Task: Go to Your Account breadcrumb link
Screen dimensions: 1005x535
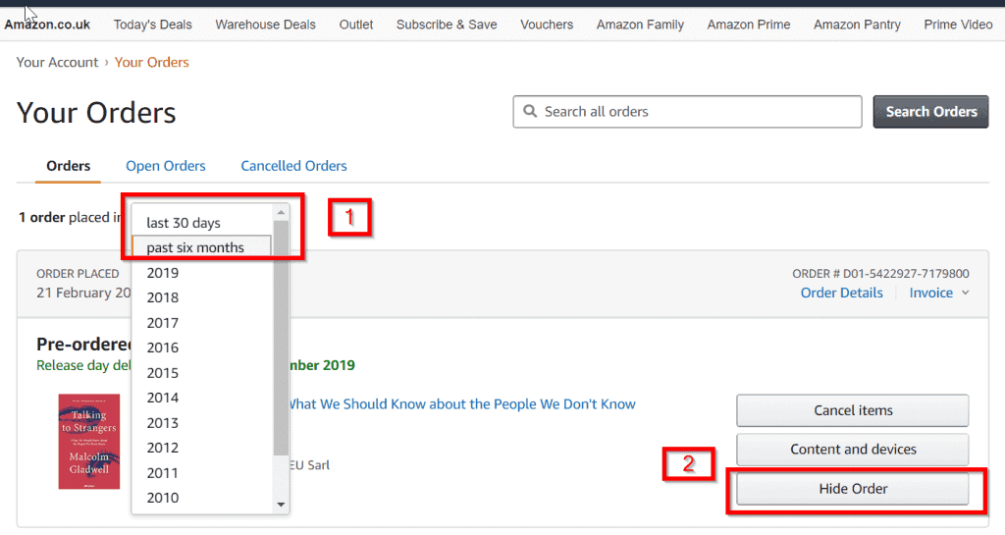Action: pyautogui.click(x=57, y=62)
